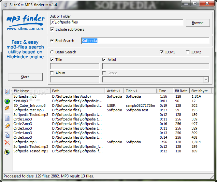
Task: Toggle the Artist checkbox
Action: [104, 60]
